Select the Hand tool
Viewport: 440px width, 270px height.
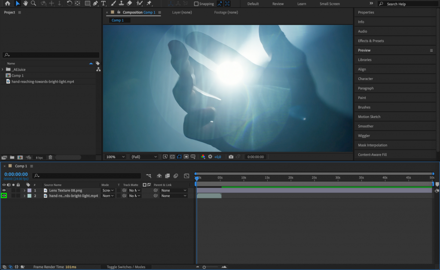point(26,3)
